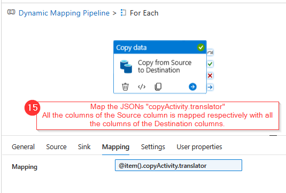Screen dimensions: 286x193
Task: Click the green validation checkmark on Copy data
Action: [201, 48]
